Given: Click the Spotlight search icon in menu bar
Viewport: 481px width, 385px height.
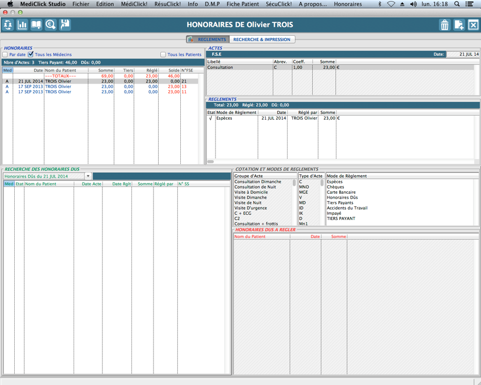Looking at the screenshot, I should (x=457, y=4).
